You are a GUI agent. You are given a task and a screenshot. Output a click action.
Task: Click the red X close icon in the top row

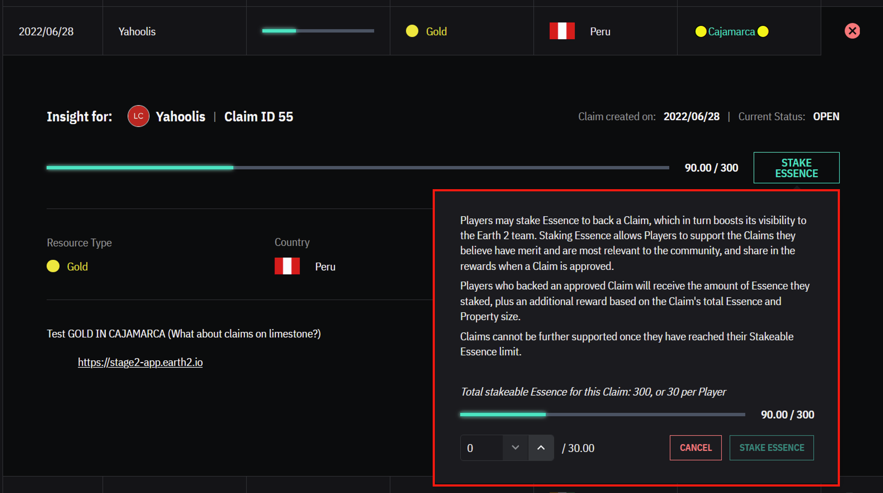click(x=852, y=31)
